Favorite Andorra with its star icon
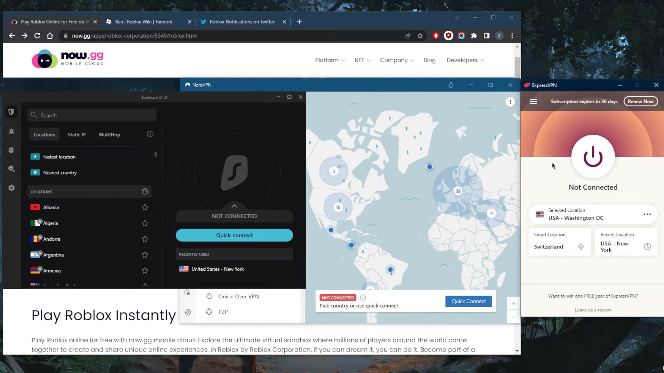 click(145, 239)
